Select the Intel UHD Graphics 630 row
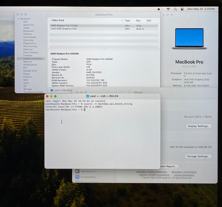The height and width of the screenshot is (207, 222). pyautogui.click(x=104, y=29)
